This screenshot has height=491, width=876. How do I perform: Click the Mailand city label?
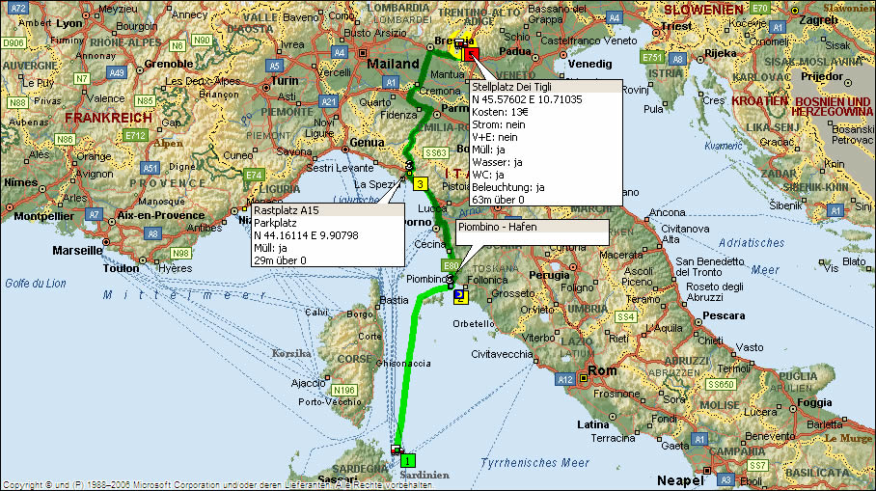(393, 64)
